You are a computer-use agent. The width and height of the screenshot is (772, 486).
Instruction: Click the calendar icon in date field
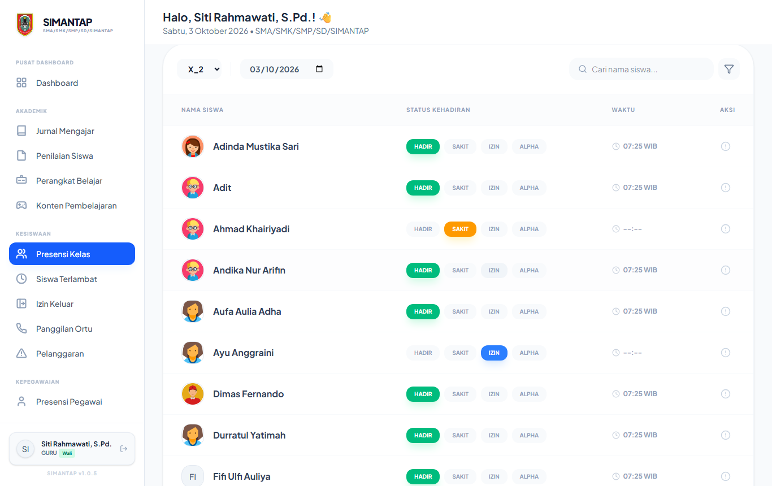pyautogui.click(x=319, y=69)
